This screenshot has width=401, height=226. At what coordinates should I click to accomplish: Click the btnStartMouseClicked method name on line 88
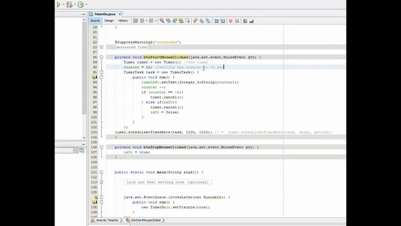(165, 57)
